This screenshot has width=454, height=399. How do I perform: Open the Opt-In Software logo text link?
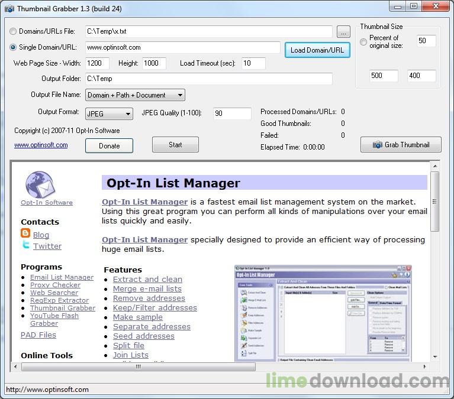(x=47, y=202)
